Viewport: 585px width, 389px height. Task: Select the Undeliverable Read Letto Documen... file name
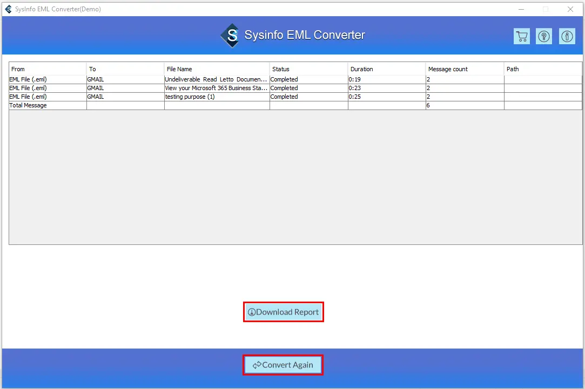coord(217,79)
